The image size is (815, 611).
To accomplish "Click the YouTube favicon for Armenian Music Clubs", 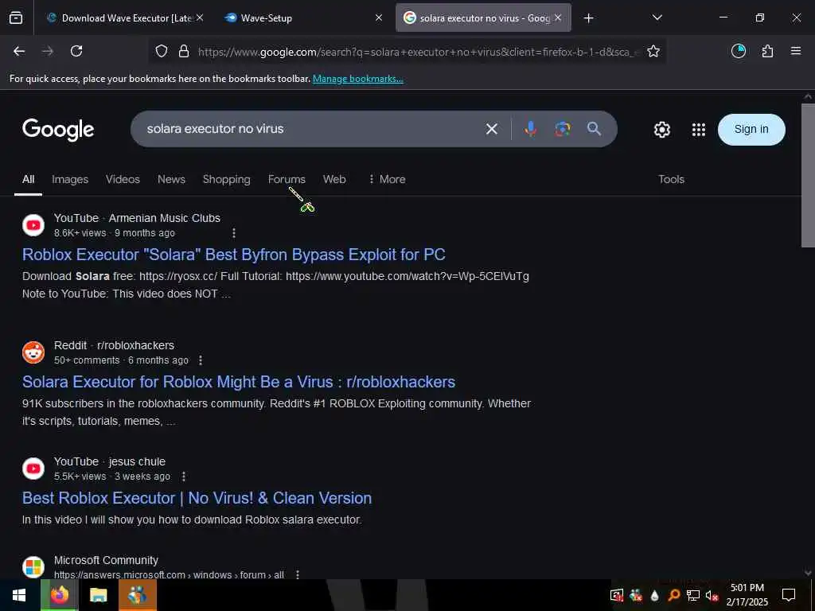I will point(33,225).
